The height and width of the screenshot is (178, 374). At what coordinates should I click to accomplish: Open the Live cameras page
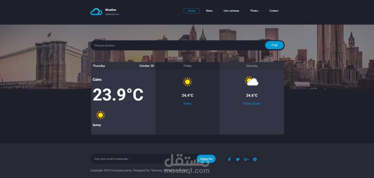(x=231, y=11)
